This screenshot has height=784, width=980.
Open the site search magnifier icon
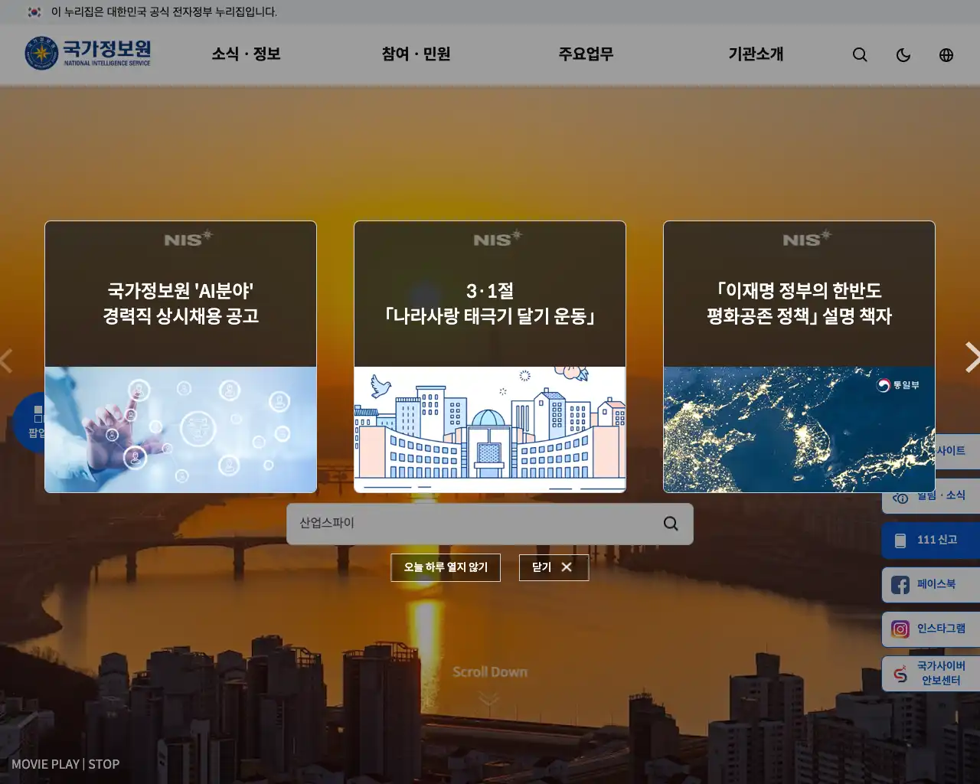pos(860,54)
